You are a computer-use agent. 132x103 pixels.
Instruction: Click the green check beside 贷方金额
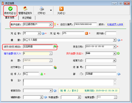click(x=118, y=53)
